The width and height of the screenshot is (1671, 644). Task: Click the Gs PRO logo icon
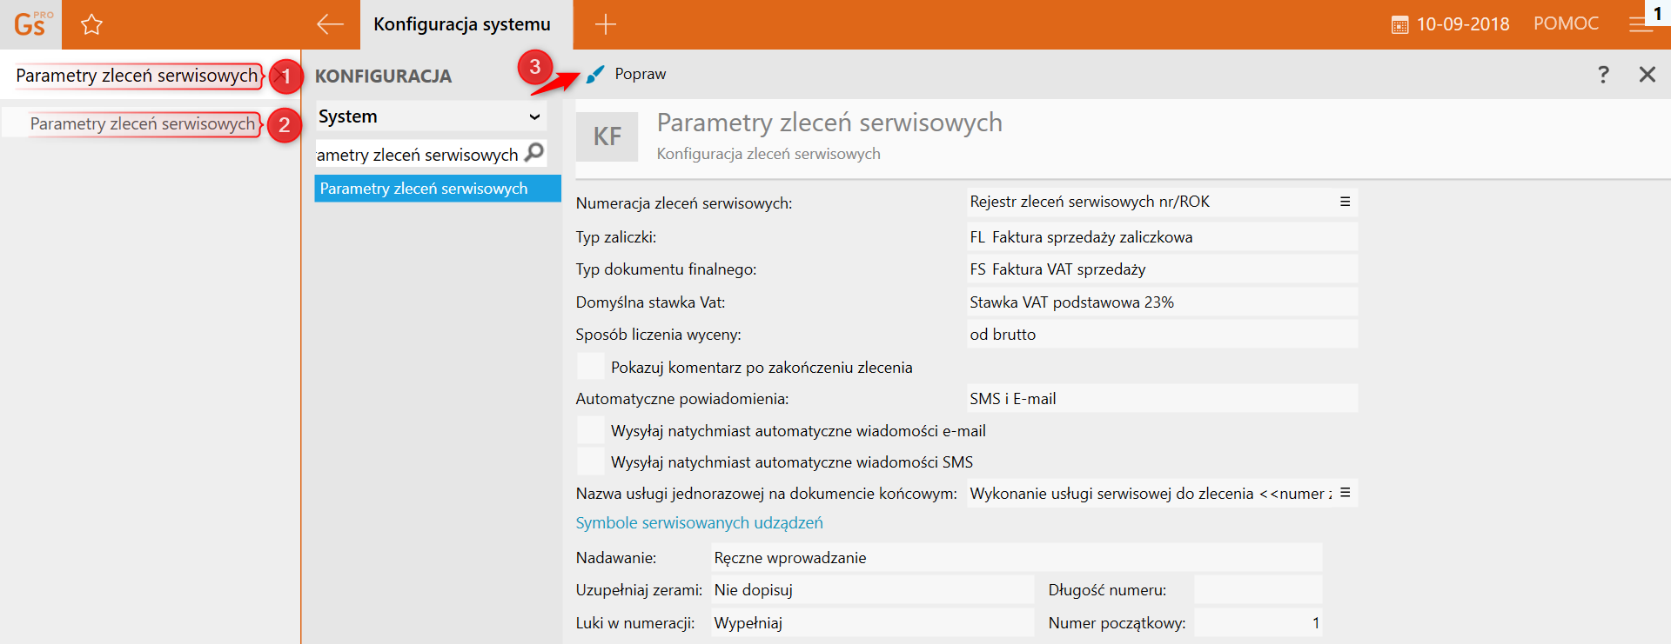(x=31, y=24)
